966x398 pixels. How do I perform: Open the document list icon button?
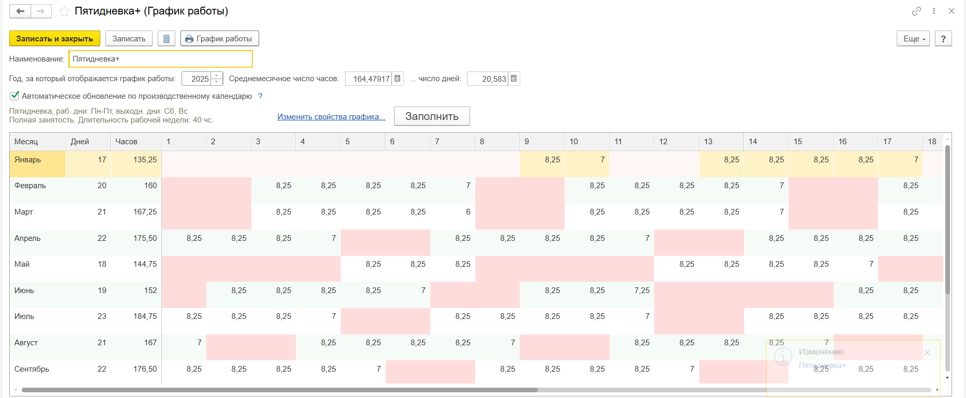(x=166, y=39)
